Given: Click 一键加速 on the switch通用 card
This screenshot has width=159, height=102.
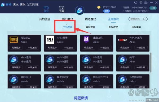Looking at the screenshot, I should [x=69, y=67].
